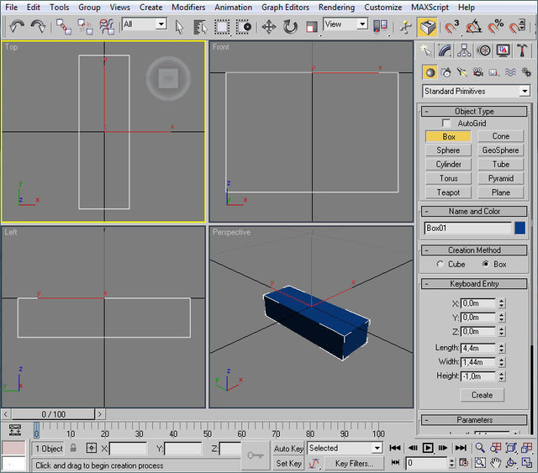
Task: Open the Rendering menu
Action: (x=336, y=7)
